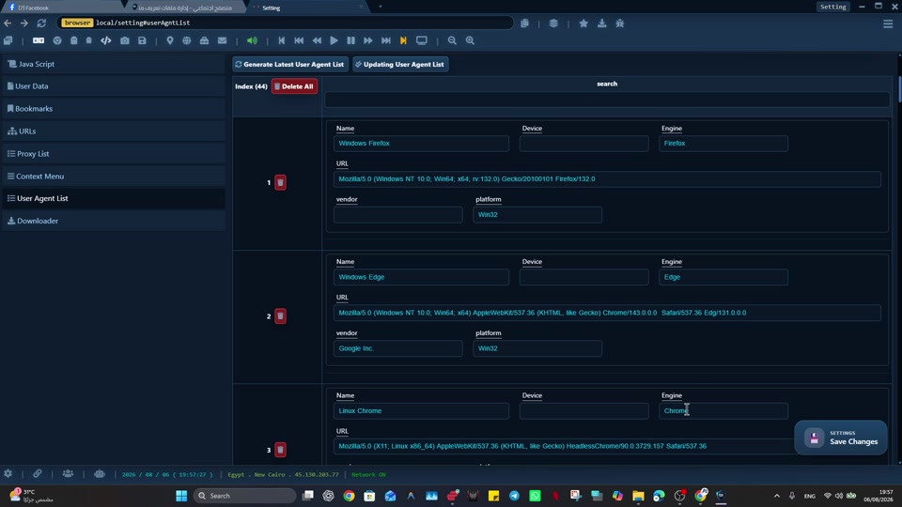Go back with the back arrow
The height and width of the screenshot is (507, 902).
8,23
